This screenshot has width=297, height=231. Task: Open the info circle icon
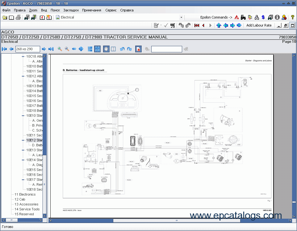[277, 17]
